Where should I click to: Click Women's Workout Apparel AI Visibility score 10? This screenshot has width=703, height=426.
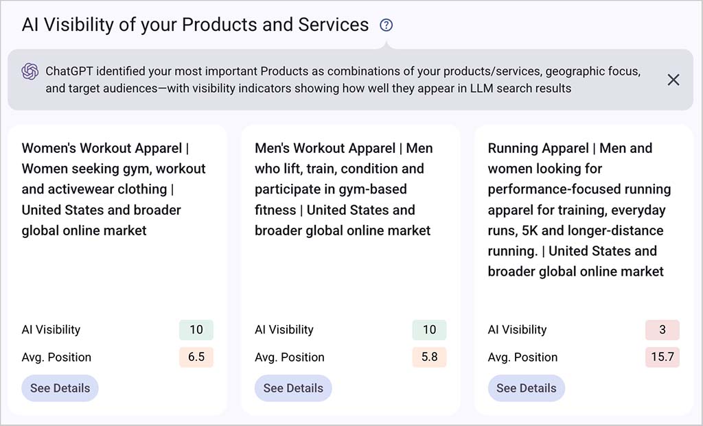[196, 330]
